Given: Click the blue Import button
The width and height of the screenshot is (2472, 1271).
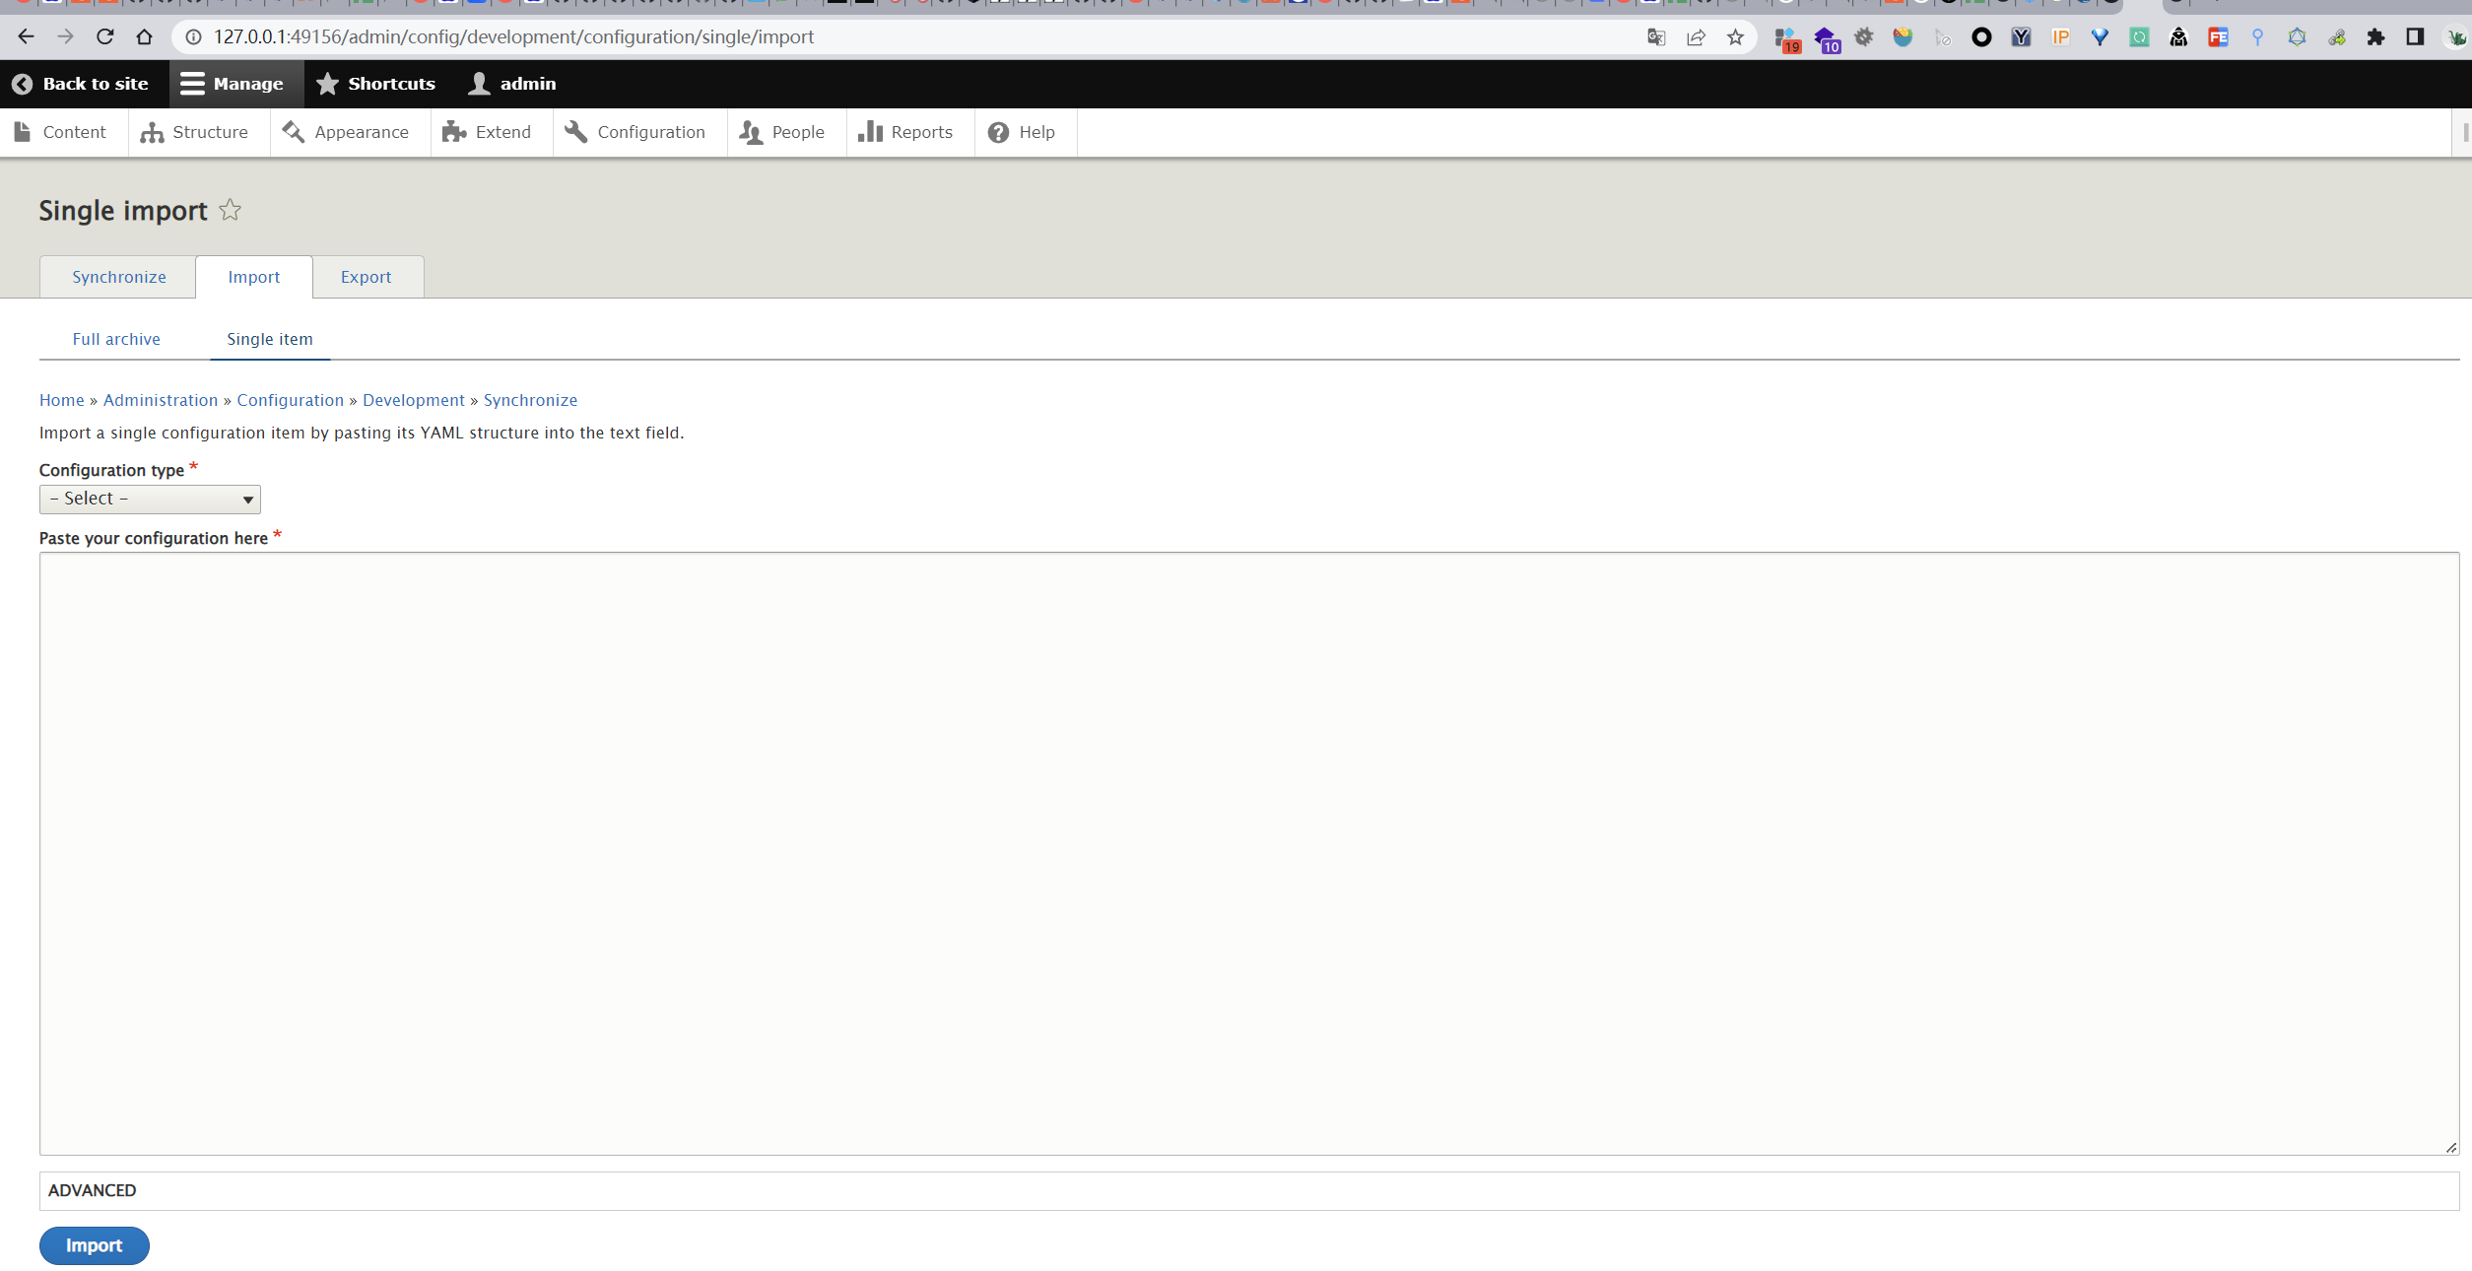Looking at the screenshot, I should [x=95, y=1245].
